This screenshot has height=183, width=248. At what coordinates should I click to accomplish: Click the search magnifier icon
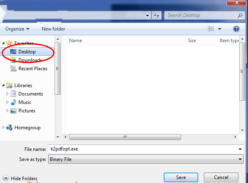[240, 15]
